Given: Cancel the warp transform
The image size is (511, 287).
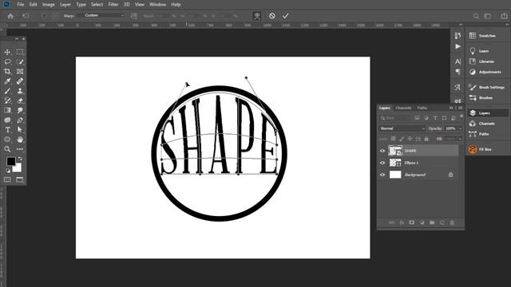Looking at the screenshot, I should [271, 16].
